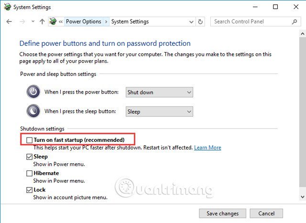Screen dimensions: 306x223
Task: Uncheck the Sleep checkbox
Action: point(30,157)
